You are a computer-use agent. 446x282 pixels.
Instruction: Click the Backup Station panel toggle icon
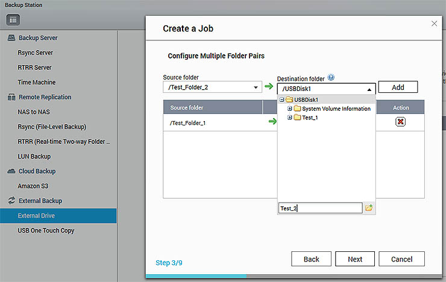tap(14, 19)
